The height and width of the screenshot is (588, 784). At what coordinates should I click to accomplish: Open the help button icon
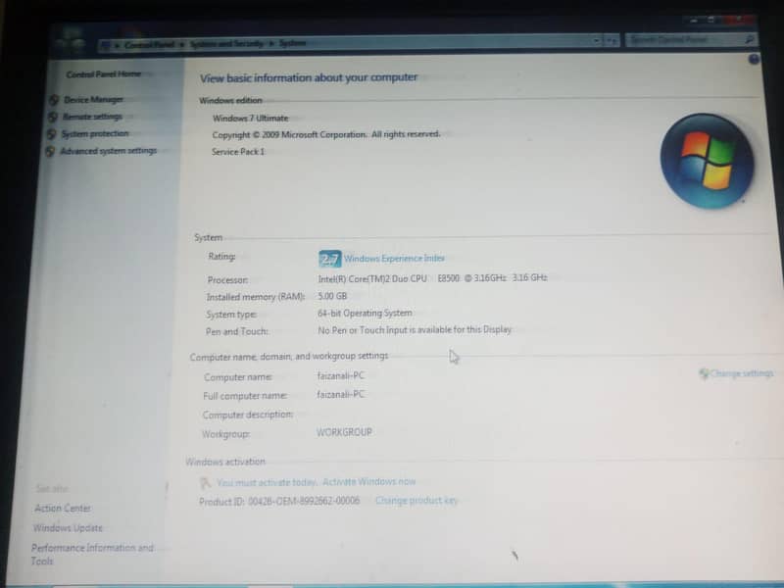(x=754, y=60)
